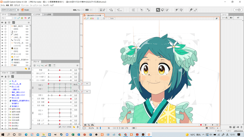The image size is (244, 137).
Task: Click the mesh manual edit tool
Action: tap(111, 10)
